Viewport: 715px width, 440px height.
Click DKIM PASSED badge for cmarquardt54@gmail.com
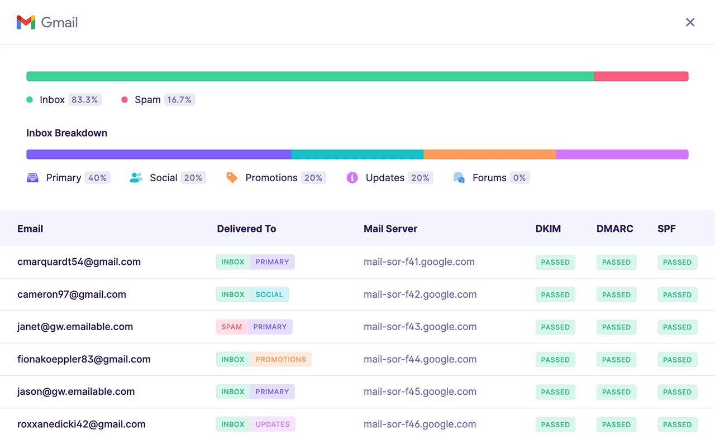coord(555,262)
